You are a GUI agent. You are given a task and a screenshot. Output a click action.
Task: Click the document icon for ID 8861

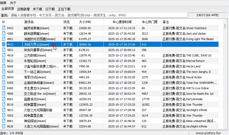click(4, 121)
